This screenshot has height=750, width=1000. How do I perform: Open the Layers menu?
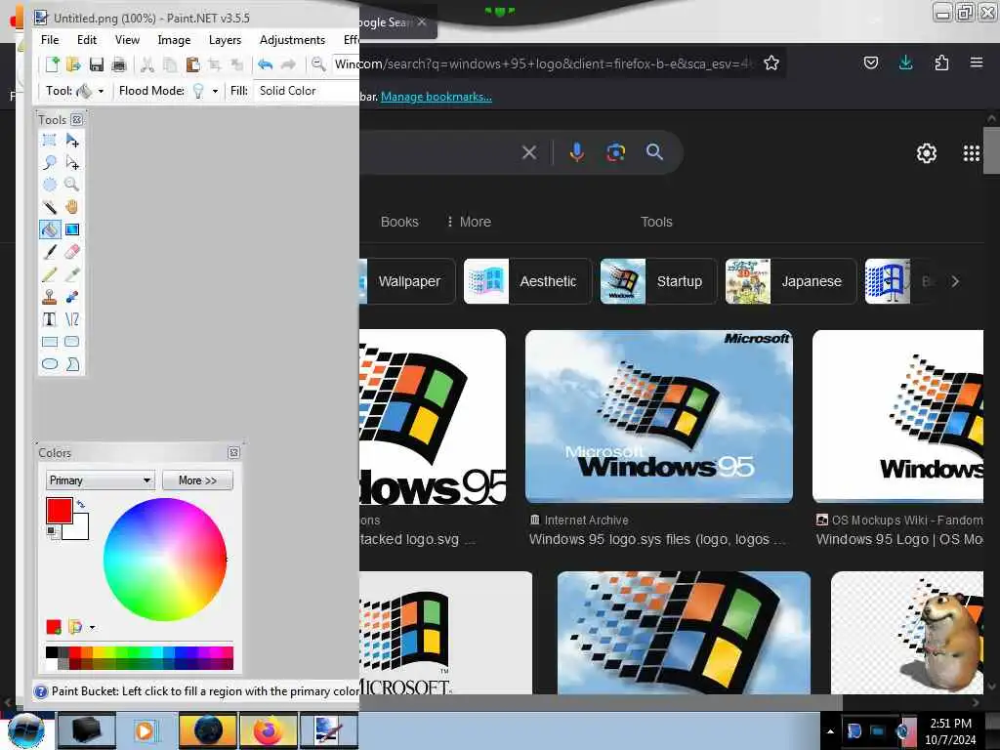click(x=226, y=39)
